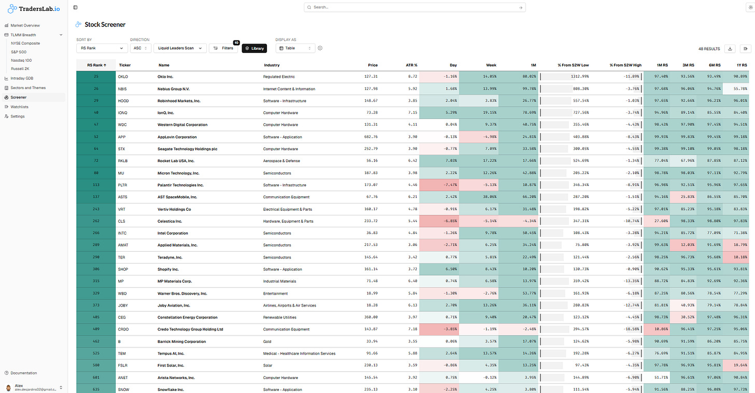Collapse the TLMM Breadth chevron

pyautogui.click(x=61, y=35)
